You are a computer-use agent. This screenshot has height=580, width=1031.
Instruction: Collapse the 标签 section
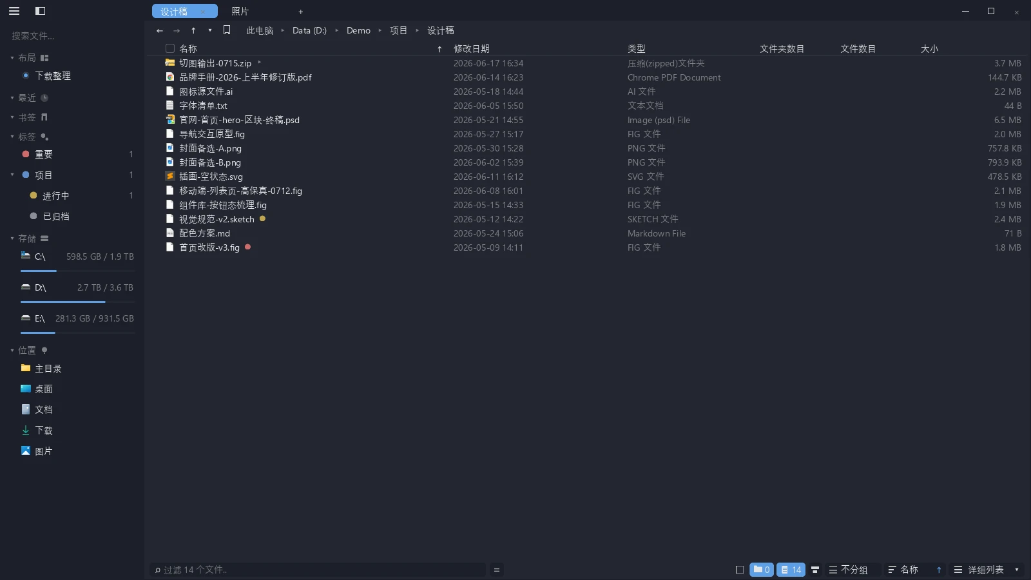(12, 137)
